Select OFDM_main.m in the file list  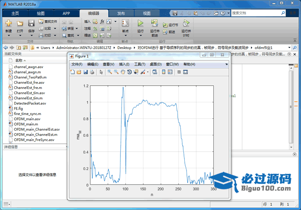tap(26, 124)
